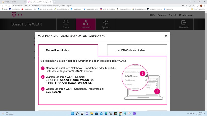Open the tab search dropdown arrow

tap(190, 2)
